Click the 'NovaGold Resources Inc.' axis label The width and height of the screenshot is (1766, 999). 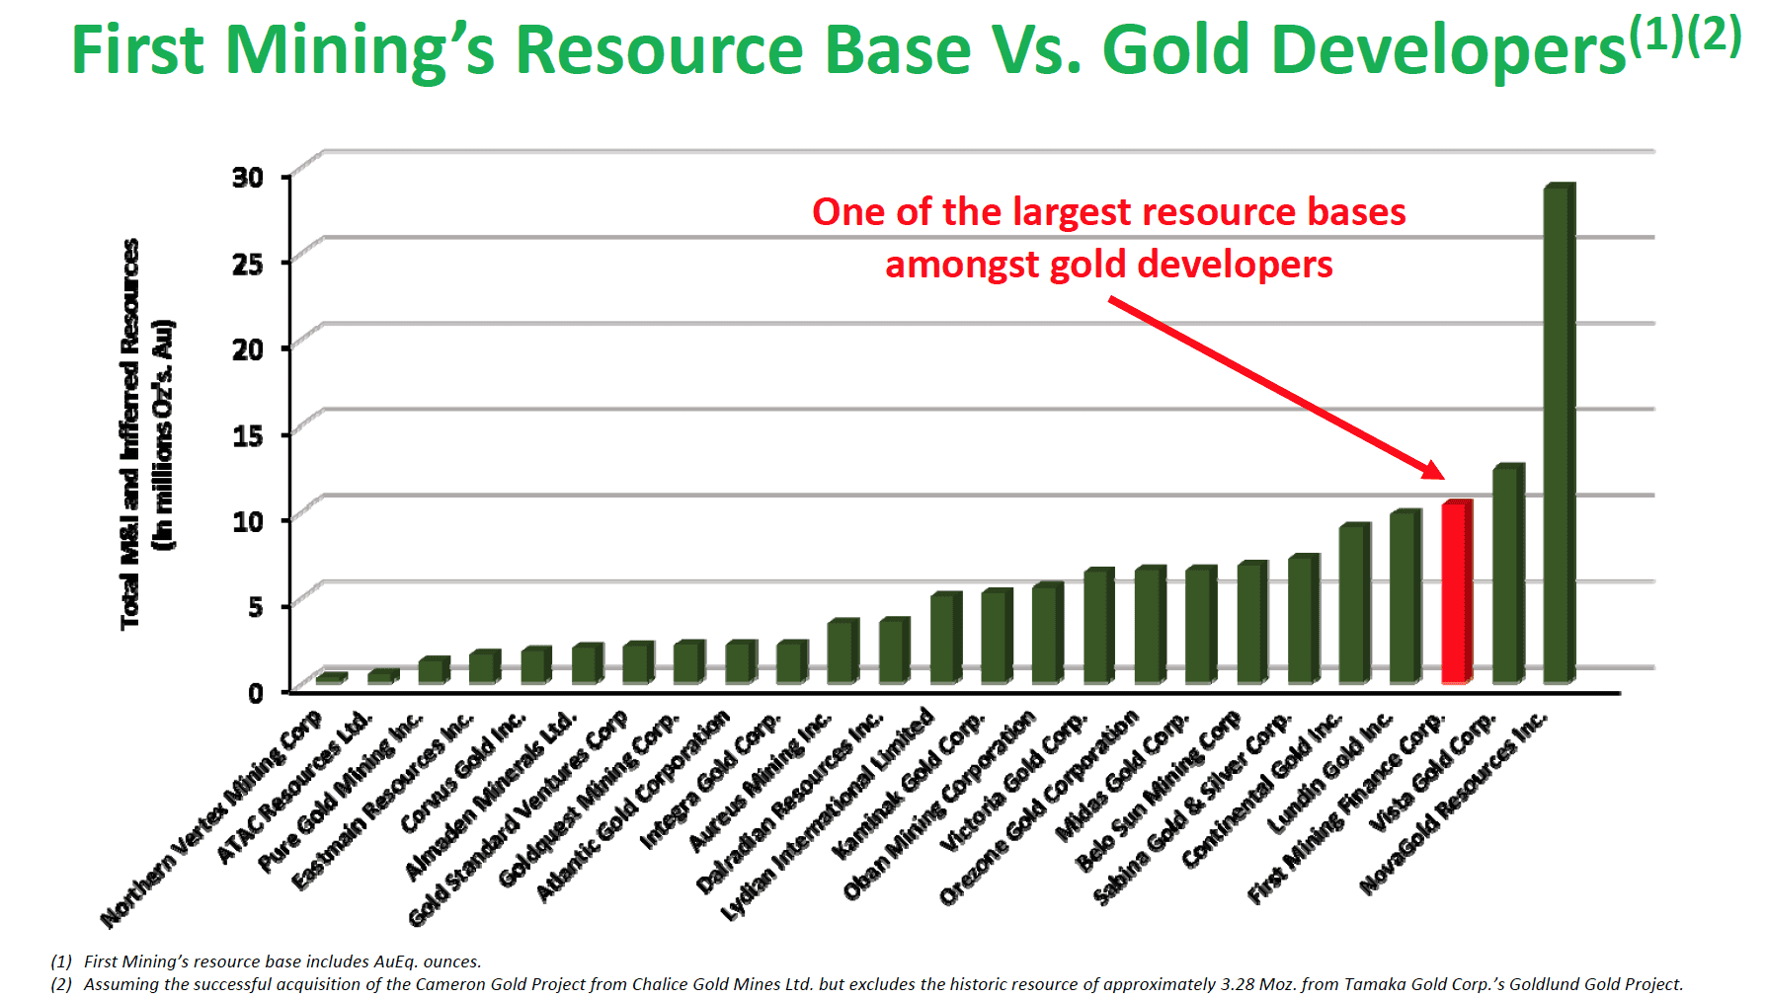(x=1453, y=802)
